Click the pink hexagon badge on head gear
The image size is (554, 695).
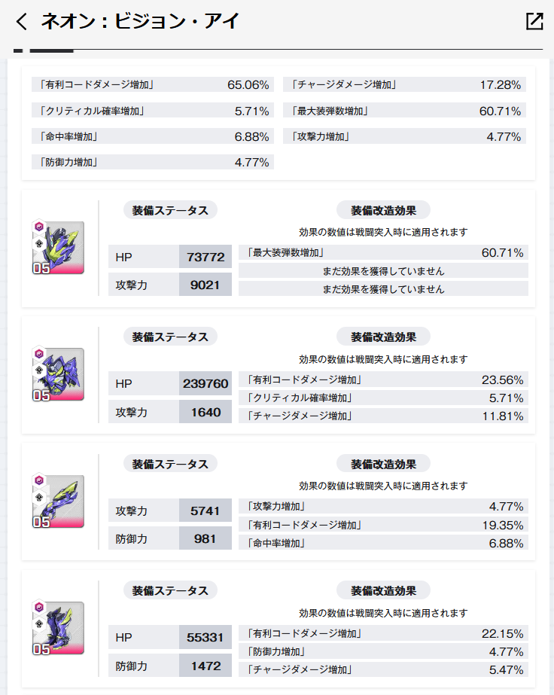click(x=39, y=227)
